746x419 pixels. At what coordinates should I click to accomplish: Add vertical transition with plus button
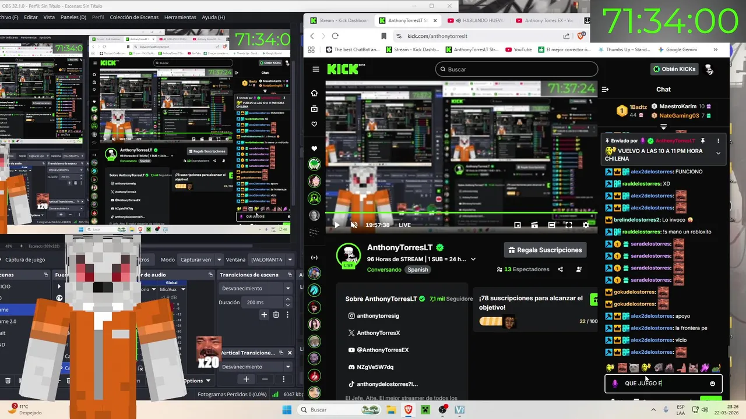246,379
